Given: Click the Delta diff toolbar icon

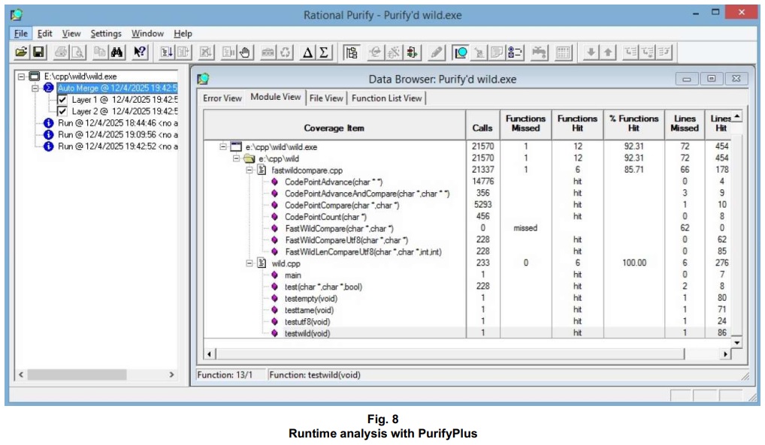Looking at the screenshot, I should coord(308,53).
